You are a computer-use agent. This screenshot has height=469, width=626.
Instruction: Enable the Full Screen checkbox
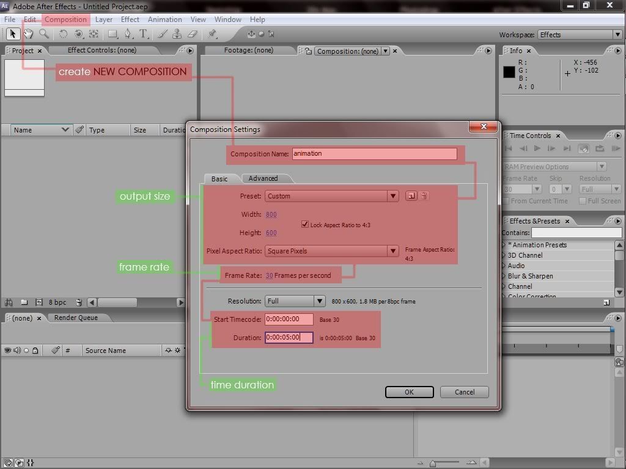click(x=583, y=200)
